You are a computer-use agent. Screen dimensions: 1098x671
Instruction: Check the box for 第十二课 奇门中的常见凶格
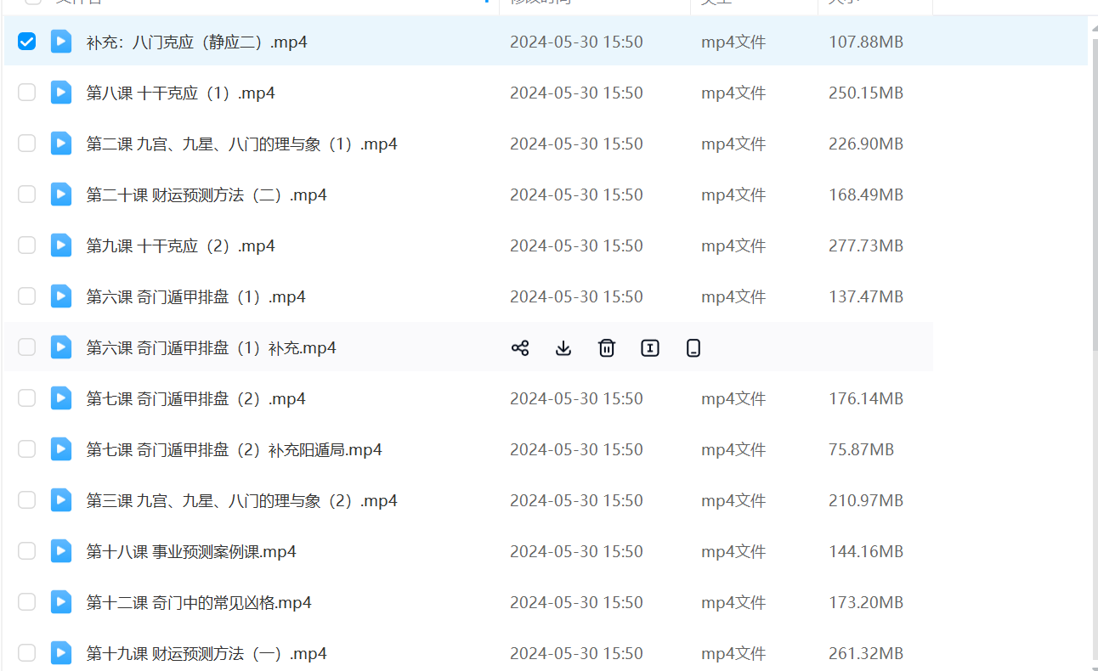click(27, 602)
